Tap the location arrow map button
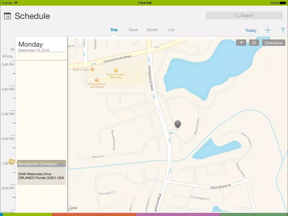 (241, 43)
